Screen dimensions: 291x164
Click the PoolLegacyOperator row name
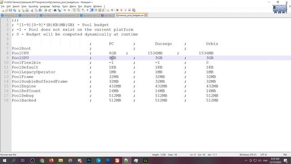[x=34, y=72]
